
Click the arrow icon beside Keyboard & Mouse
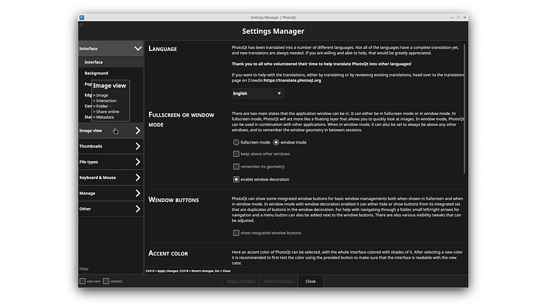tap(138, 178)
